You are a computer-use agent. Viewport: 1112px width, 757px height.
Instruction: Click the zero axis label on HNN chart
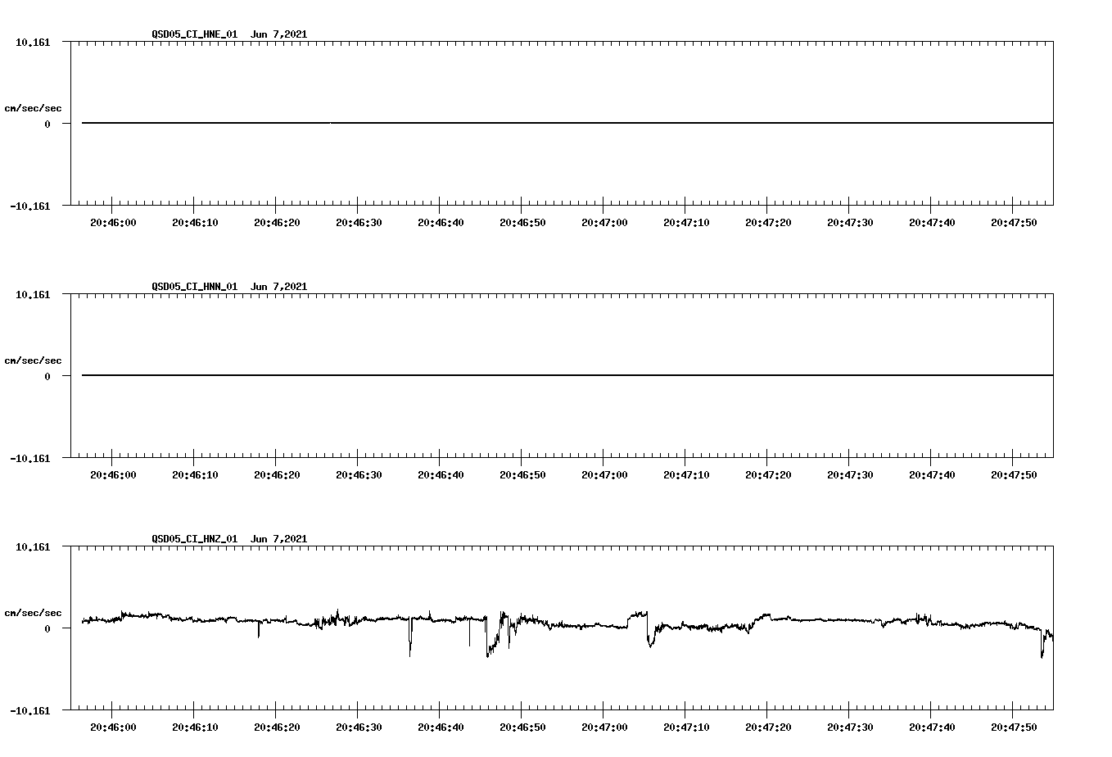(47, 377)
